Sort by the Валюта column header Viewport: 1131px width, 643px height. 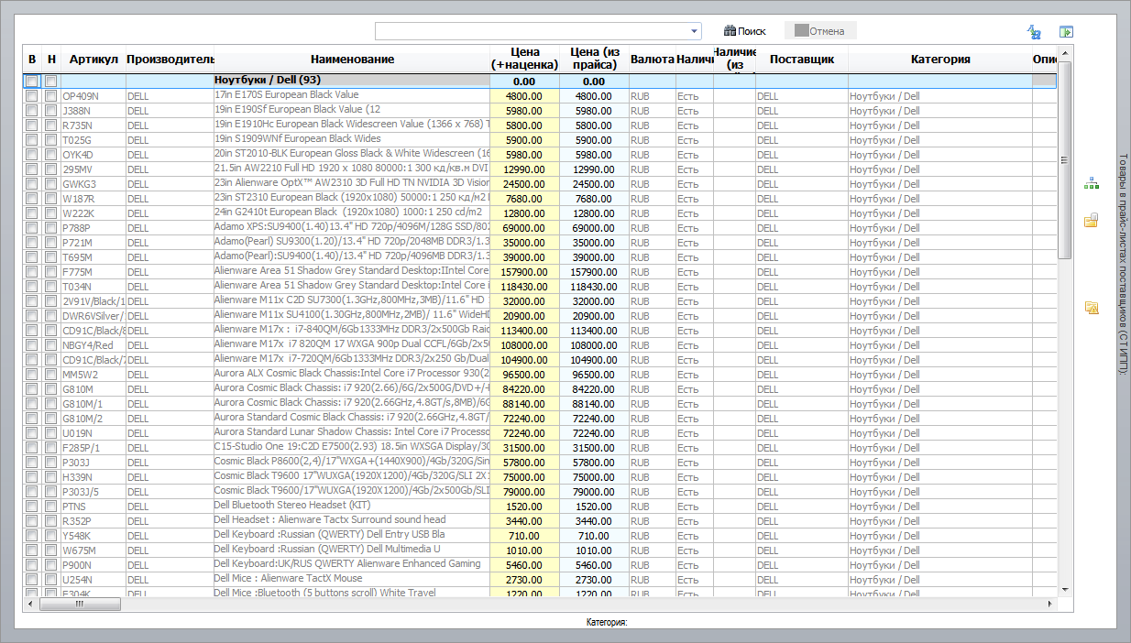tap(653, 59)
